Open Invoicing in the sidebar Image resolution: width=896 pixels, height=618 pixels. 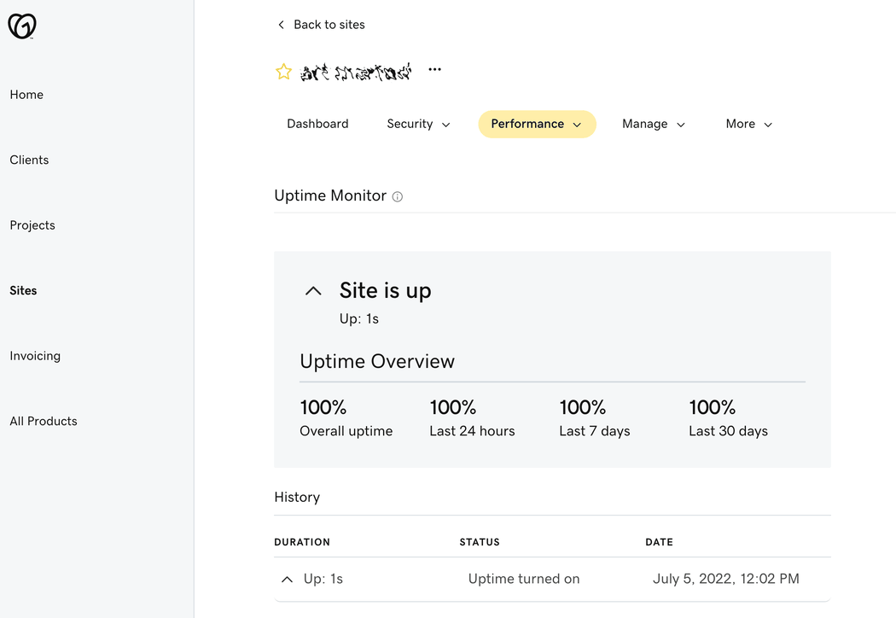click(35, 356)
